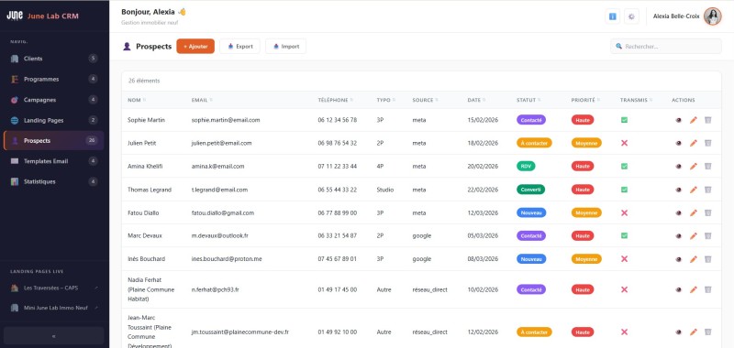The image size is (734, 348).
Task: Open Templates Email in sidebar
Action: click(54, 161)
